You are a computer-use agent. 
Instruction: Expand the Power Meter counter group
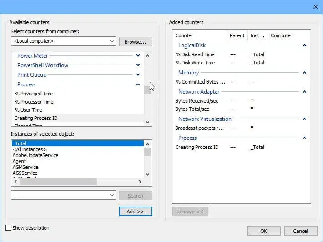138,56
